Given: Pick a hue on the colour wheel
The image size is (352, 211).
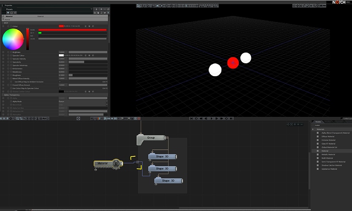Looking at the screenshot, I should [x=13, y=39].
